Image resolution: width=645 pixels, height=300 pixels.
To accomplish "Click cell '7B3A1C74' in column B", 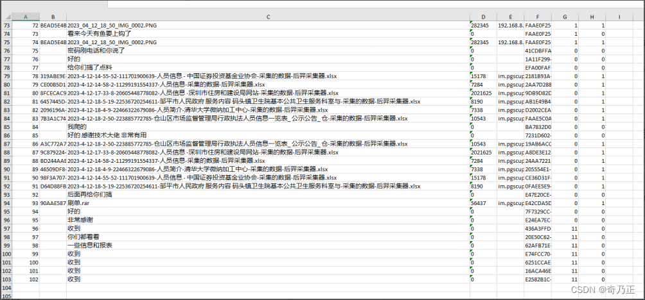I will 53,119.
